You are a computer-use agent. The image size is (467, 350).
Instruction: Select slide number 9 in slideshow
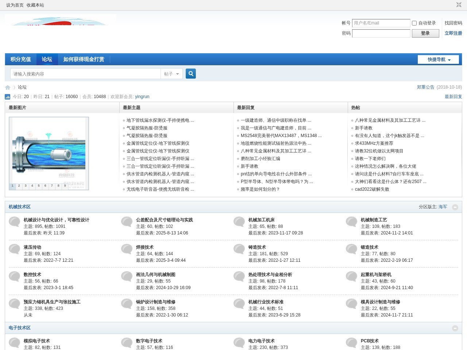click(x=65, y=186)
